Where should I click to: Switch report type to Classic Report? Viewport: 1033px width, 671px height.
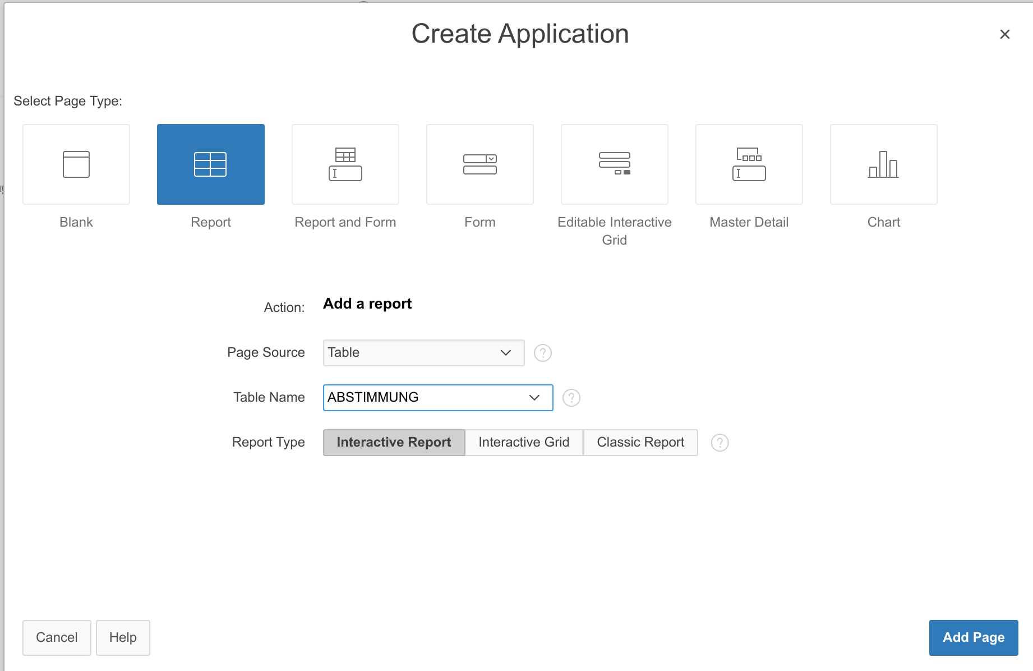(x=640, y=443)
